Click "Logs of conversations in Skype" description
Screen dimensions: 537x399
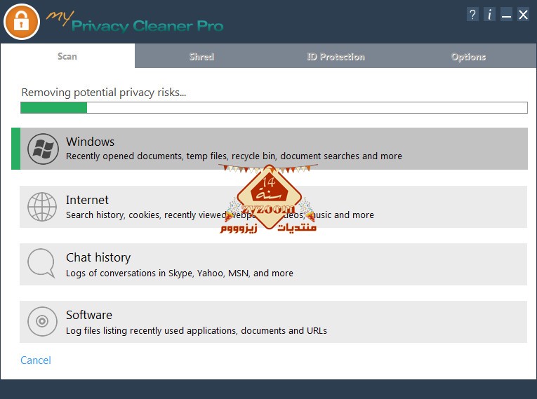coord(180,273)
